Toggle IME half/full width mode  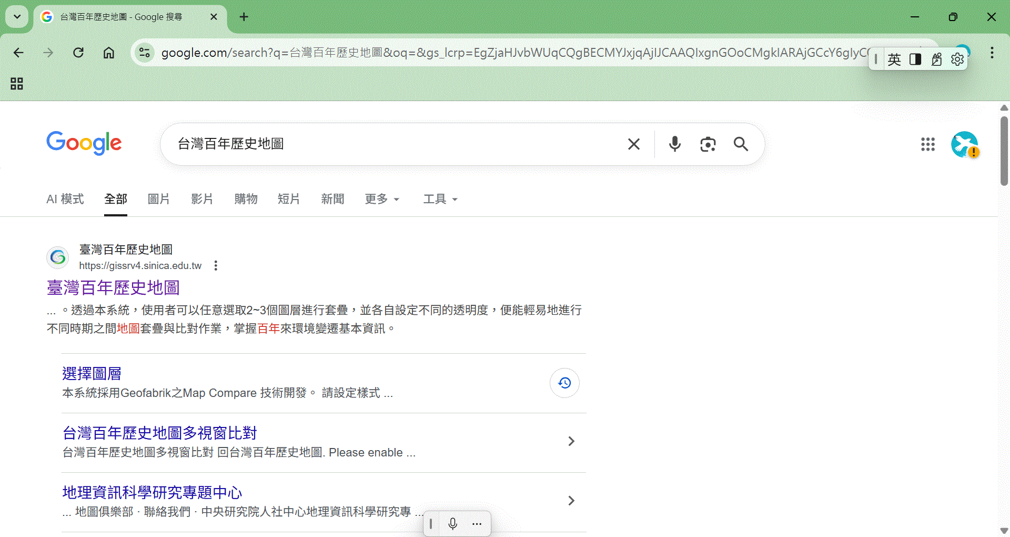915,59
